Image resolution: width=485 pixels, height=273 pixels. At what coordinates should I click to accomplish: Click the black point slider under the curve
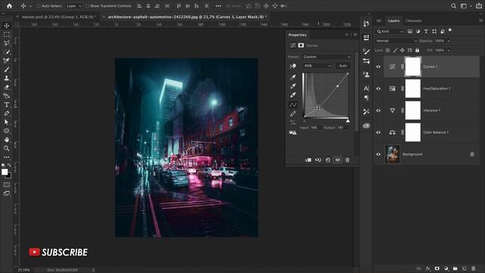(x=305, y=121)
